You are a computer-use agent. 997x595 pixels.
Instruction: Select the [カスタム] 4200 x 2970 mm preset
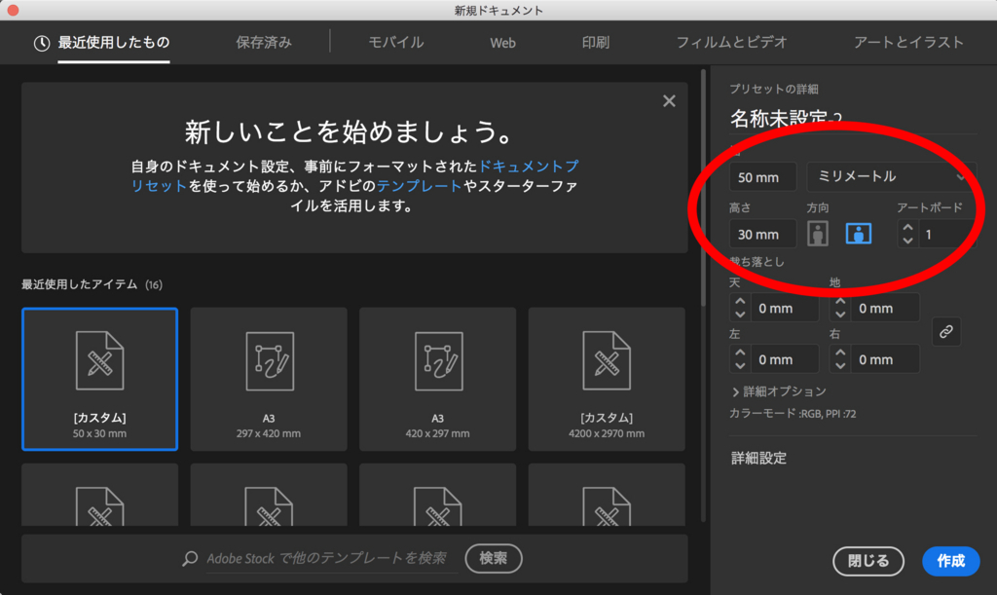tap(607, 379)
